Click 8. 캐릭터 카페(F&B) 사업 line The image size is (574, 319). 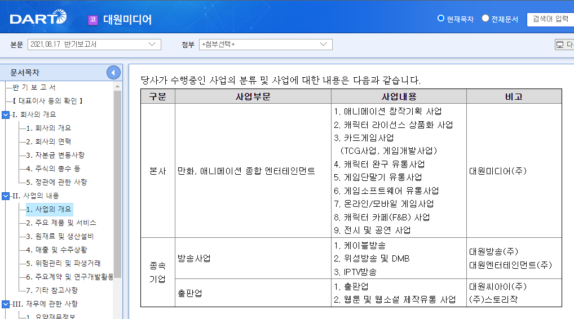point(382,218)
